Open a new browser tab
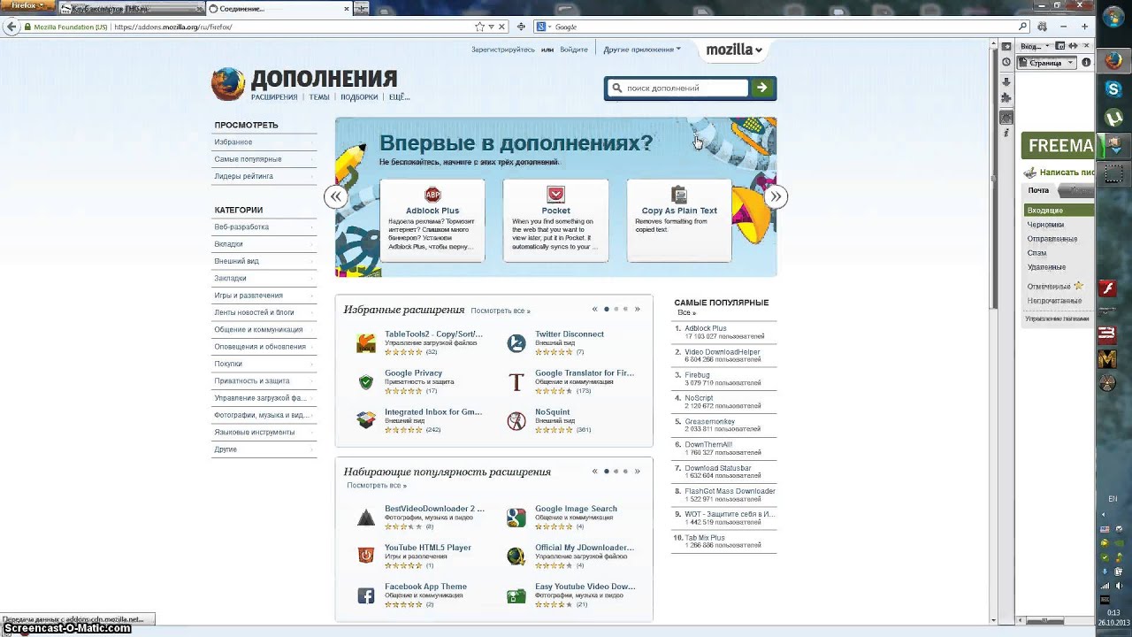Screen dimensions: 1132x637 [x=362, y=9]
